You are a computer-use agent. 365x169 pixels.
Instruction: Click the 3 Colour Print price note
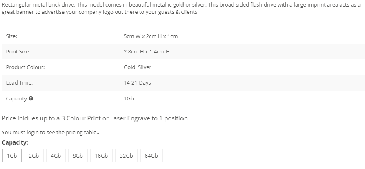tap(95, 118)
